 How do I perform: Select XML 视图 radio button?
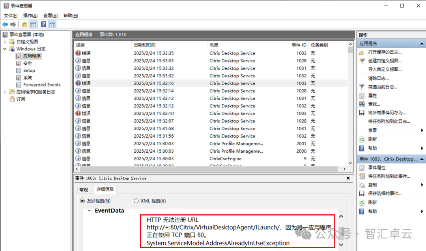pyautogui.click(x=136, y=201)
